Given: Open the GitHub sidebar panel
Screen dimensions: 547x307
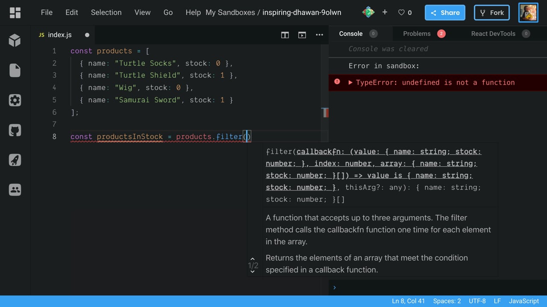Looking at the screenshot, I should 15,130.
